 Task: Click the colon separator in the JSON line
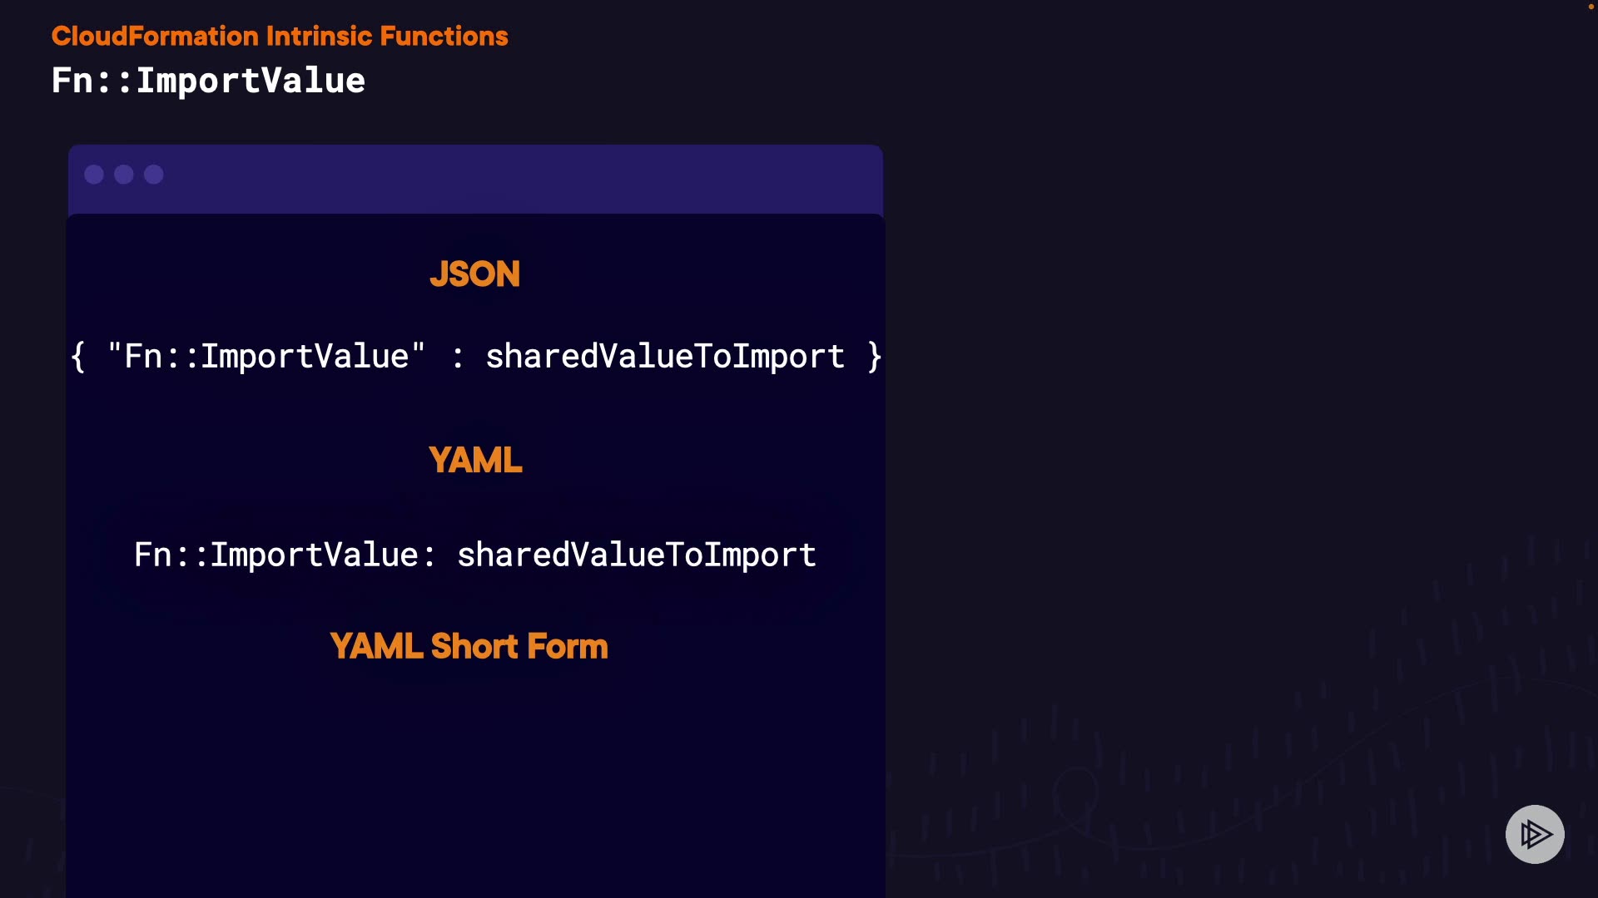[457, 358]
